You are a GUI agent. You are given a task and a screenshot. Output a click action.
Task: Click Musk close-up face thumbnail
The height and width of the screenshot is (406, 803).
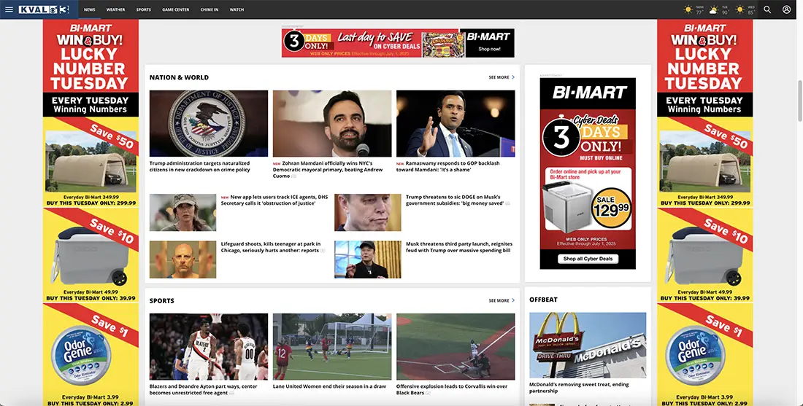coord(368,212)
